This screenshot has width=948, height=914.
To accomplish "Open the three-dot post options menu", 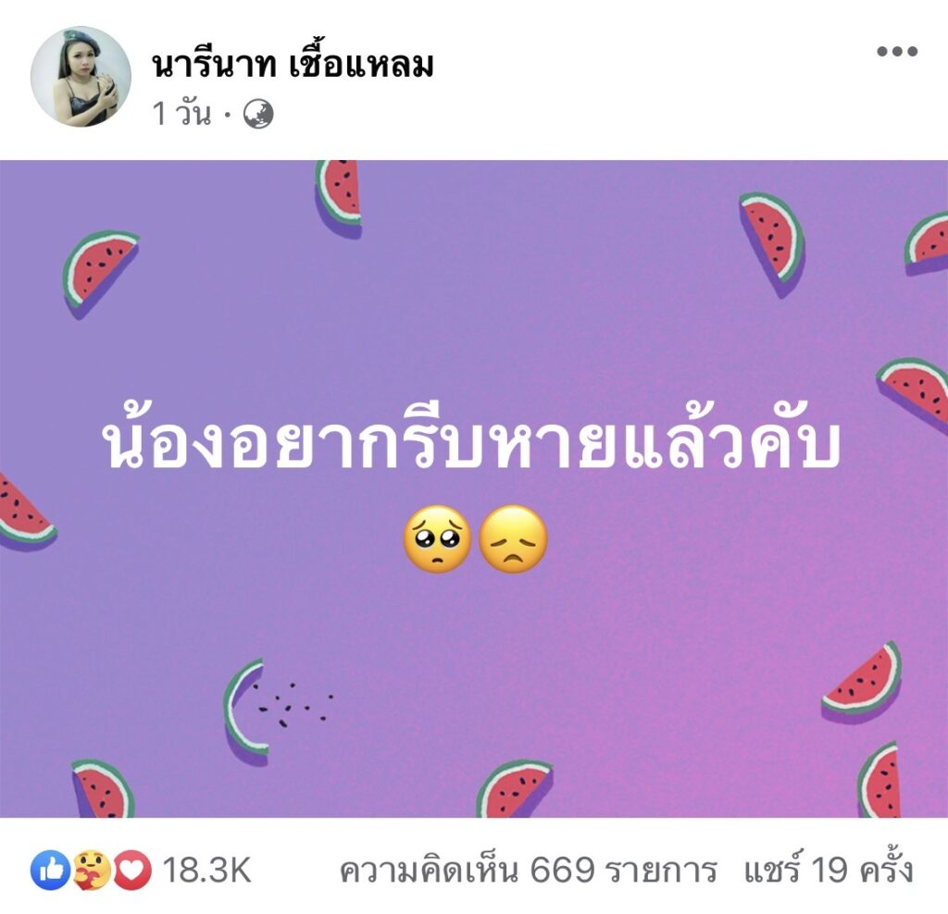I will tap(897, 52).
